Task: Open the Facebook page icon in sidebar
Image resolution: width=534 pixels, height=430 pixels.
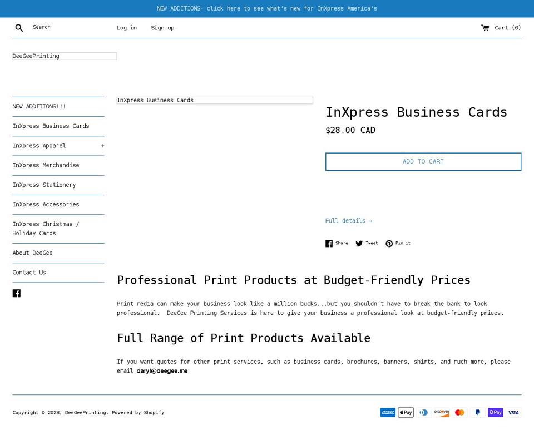Action: click(17, 293)
